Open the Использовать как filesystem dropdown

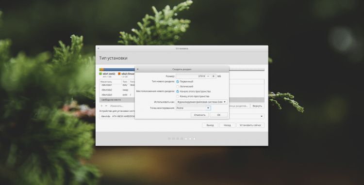(201, 102)
